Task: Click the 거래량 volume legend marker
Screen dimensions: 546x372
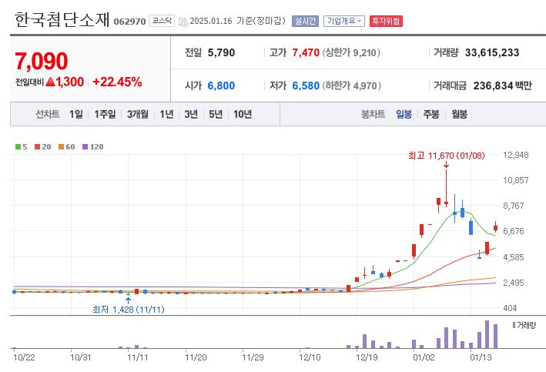Action: point(514,325)
